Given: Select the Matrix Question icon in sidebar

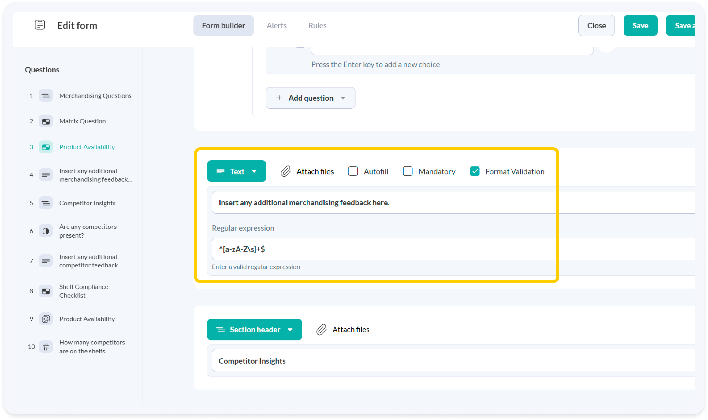Looking at the screenshot, I should tap(46, 121).
